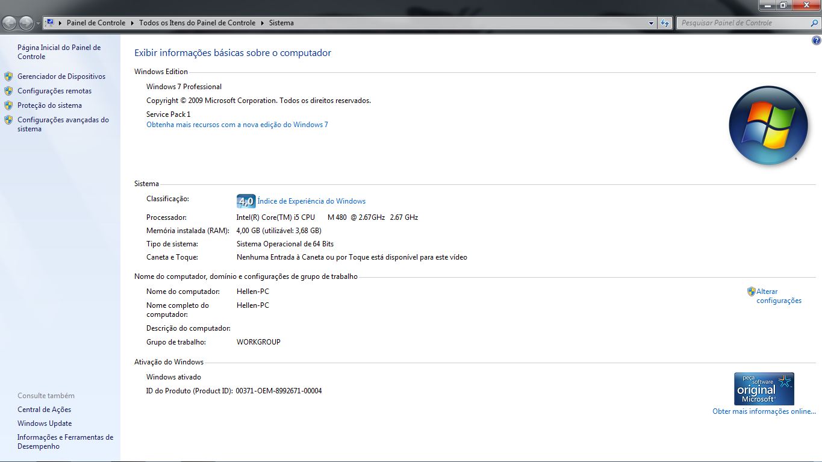
Task: Click the 'software original Microsoft' badge
Action: tap(764, 389)
